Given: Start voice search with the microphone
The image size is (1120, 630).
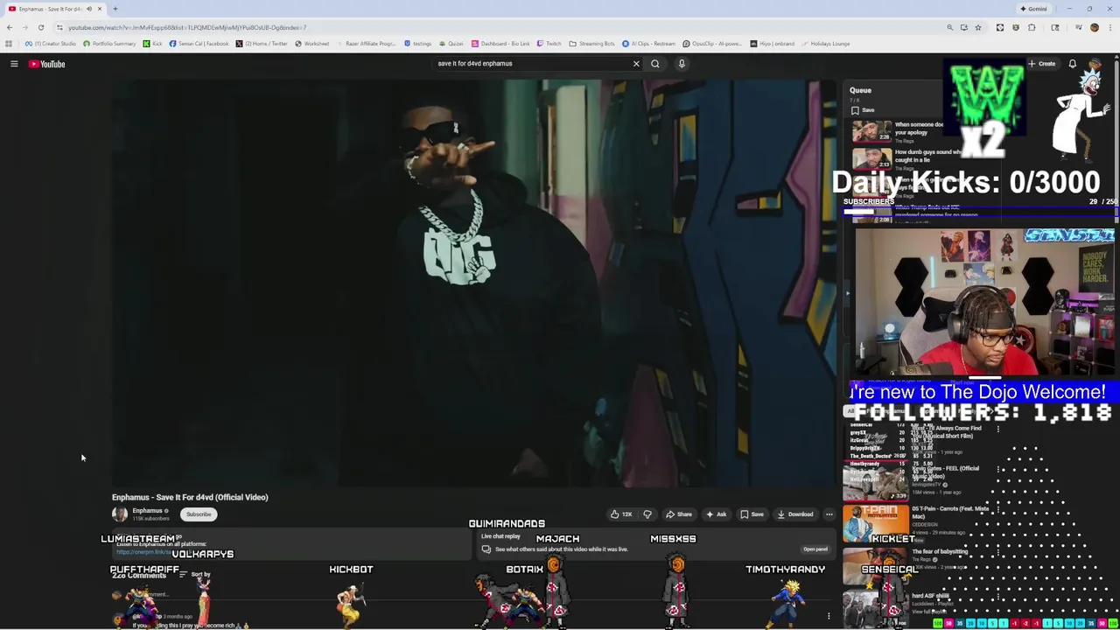Looking at the screenshot, I should [x=682, y=63].
